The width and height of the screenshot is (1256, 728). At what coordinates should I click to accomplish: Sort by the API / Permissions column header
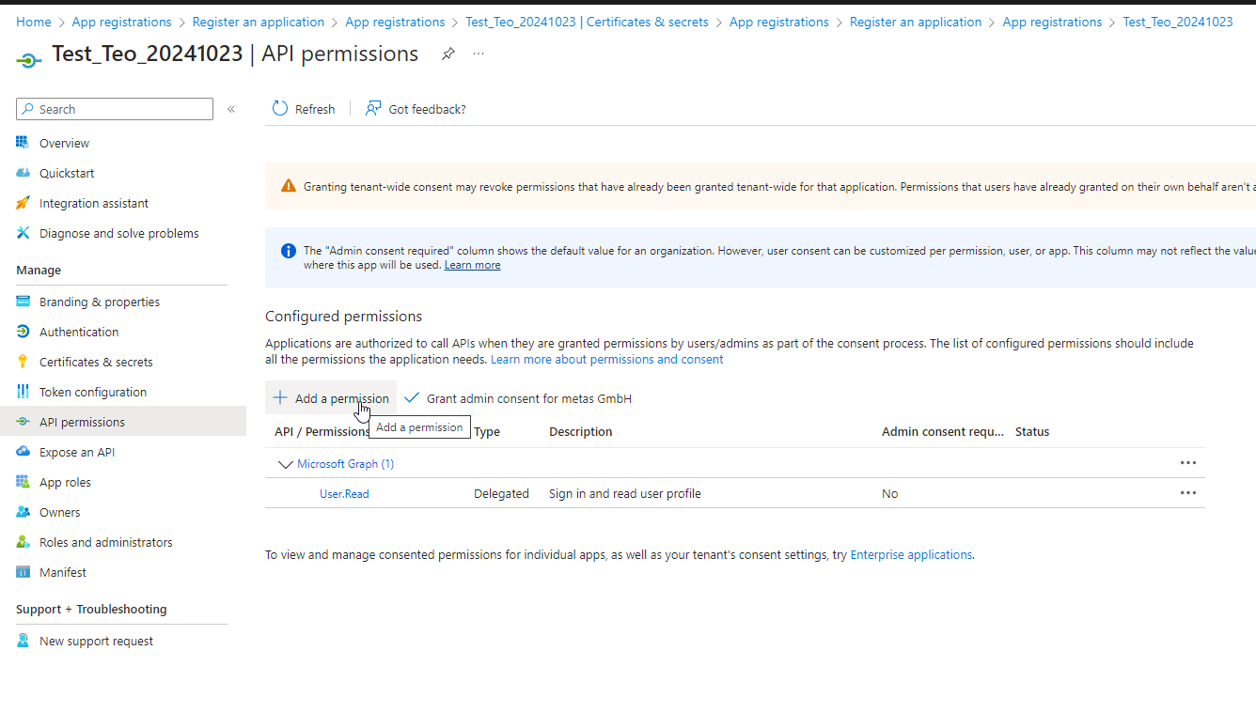[322, 431]
